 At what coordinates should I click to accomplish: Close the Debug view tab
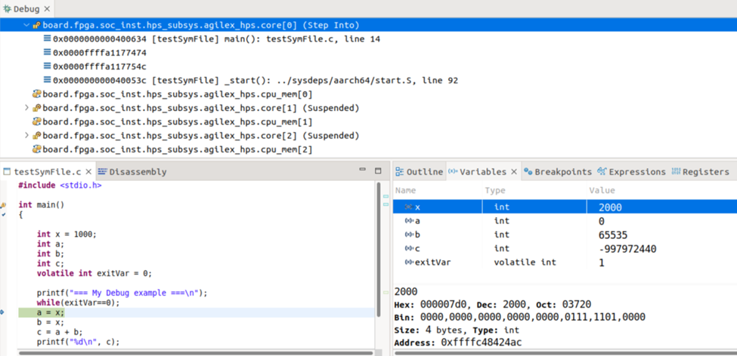pyautogui.click(x=47, y=9)
